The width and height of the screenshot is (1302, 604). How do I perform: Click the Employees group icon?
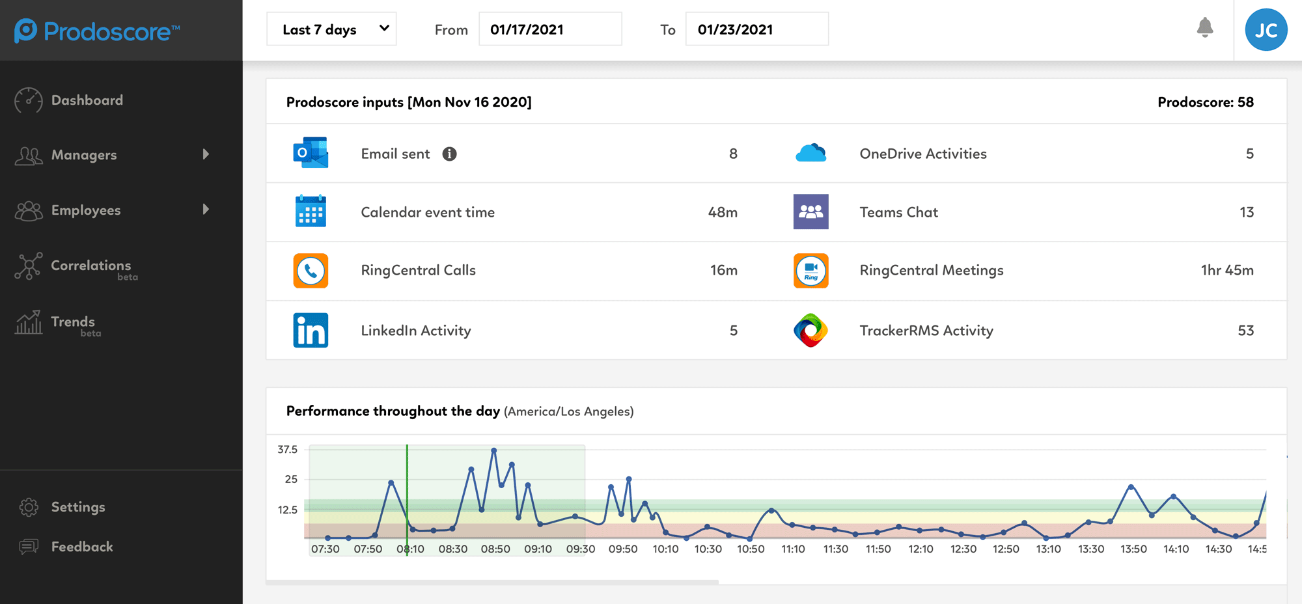coord(29,211)
